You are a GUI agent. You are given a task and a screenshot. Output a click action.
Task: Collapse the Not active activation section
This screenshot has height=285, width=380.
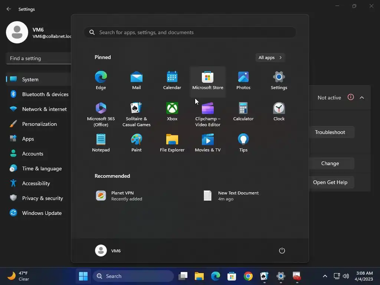click(x=362, y=98)
